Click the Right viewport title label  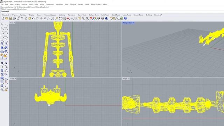click(125, 79)
